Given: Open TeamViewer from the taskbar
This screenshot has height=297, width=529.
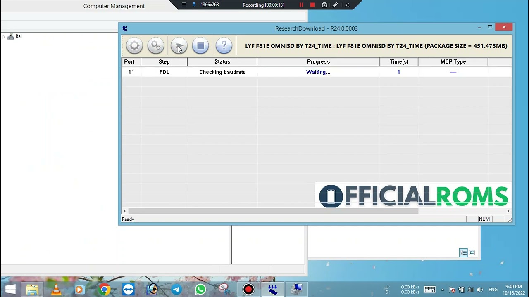Looking at the screenshot, I should (x=128, y=290).
